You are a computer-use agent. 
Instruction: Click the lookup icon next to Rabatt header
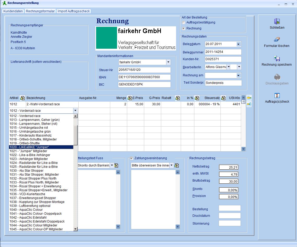click(x=177, y=98)
